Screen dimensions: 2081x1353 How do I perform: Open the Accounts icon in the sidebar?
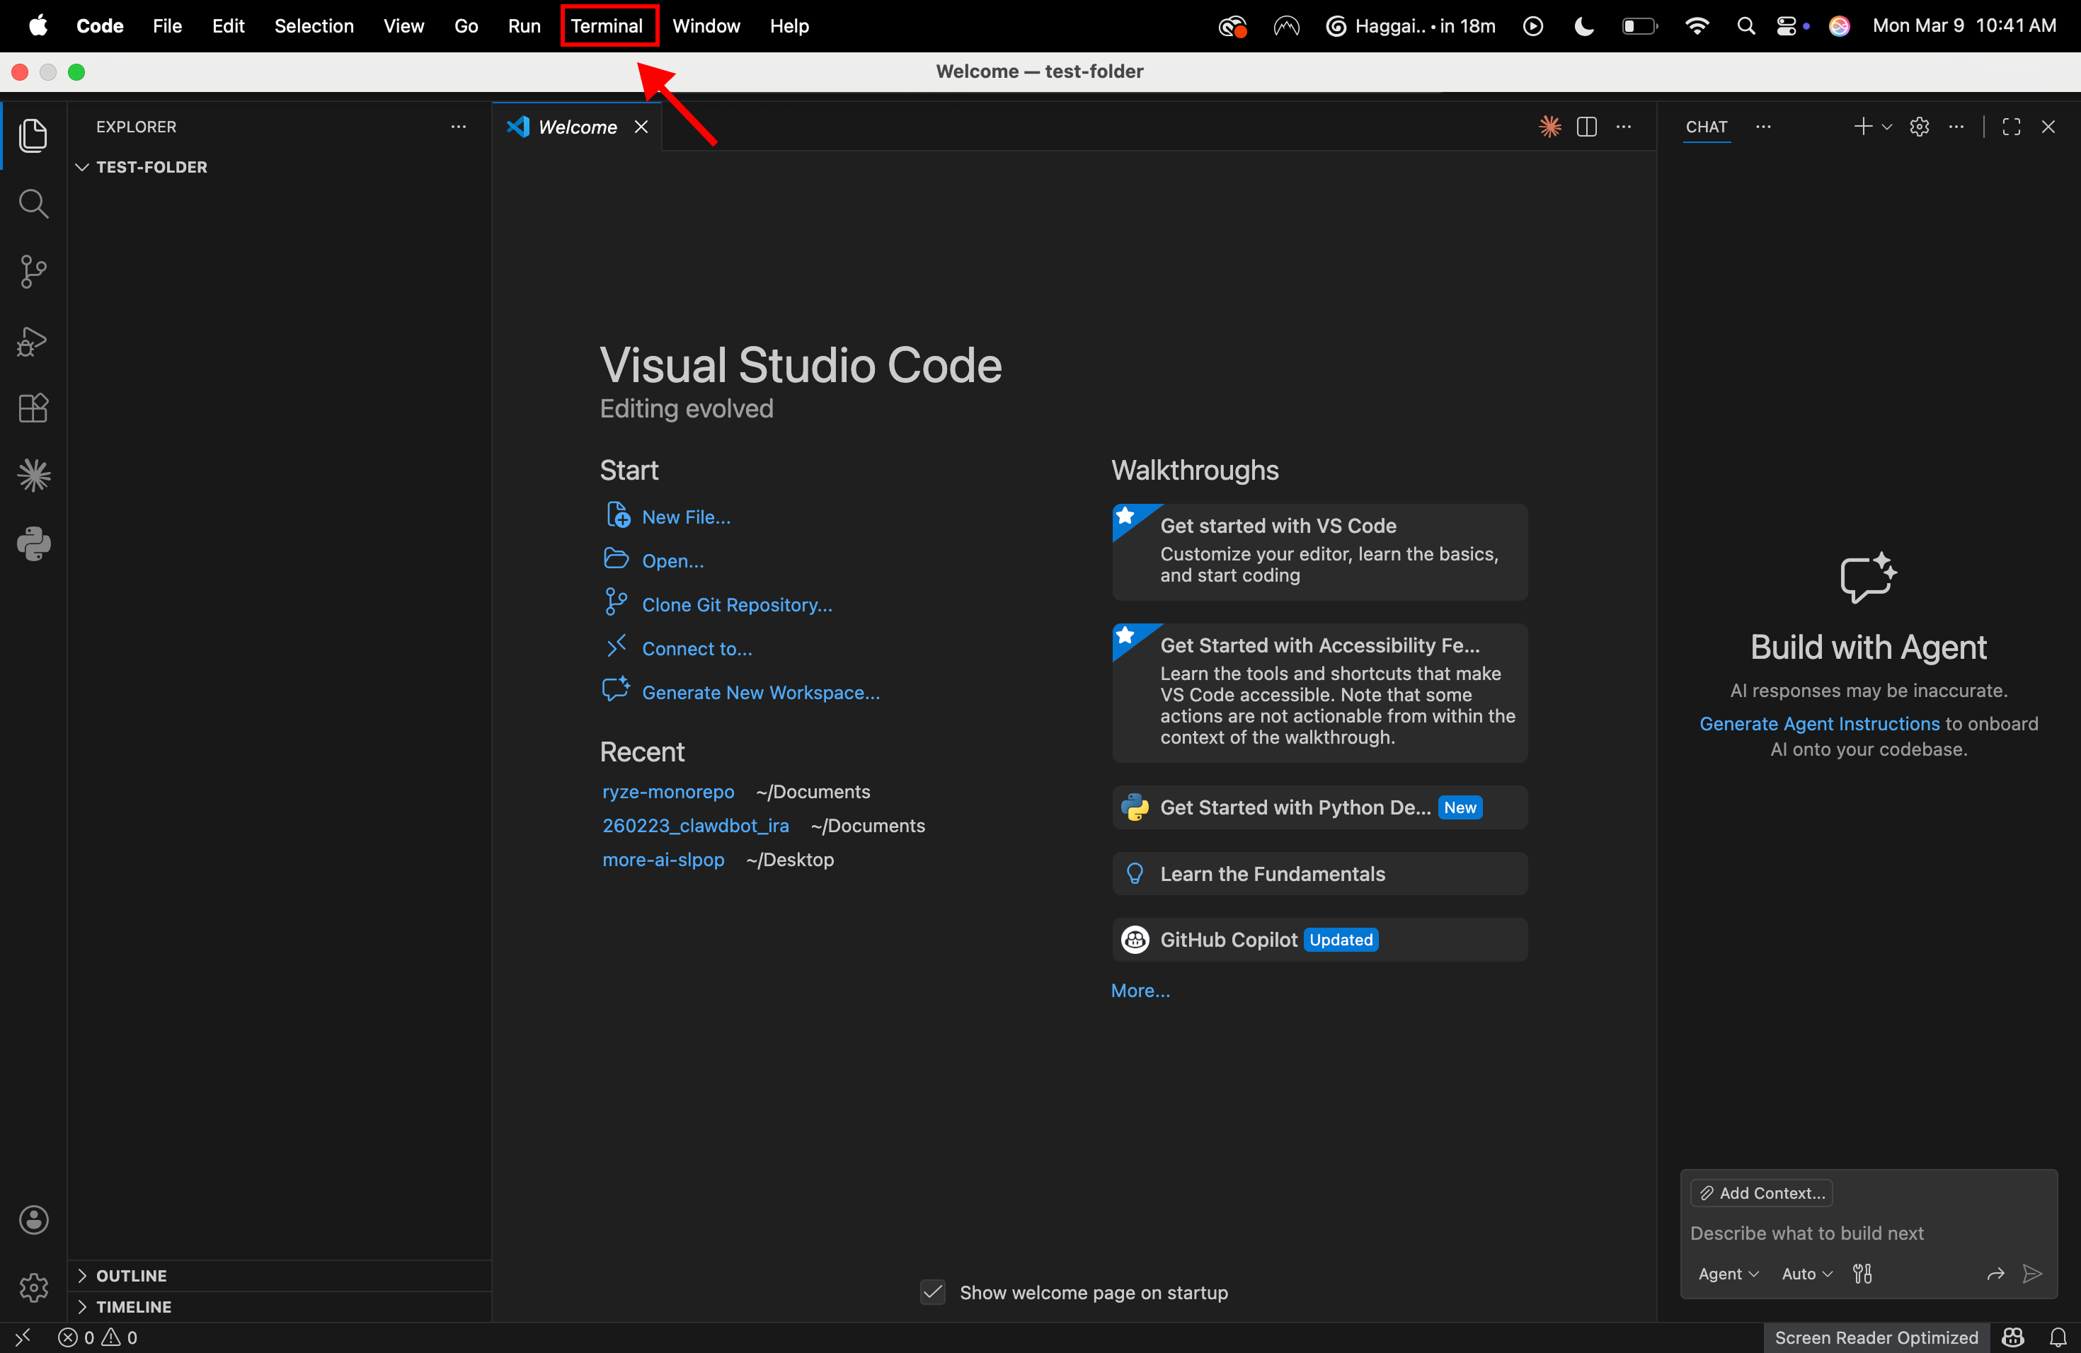click(x=34, y=1219)
